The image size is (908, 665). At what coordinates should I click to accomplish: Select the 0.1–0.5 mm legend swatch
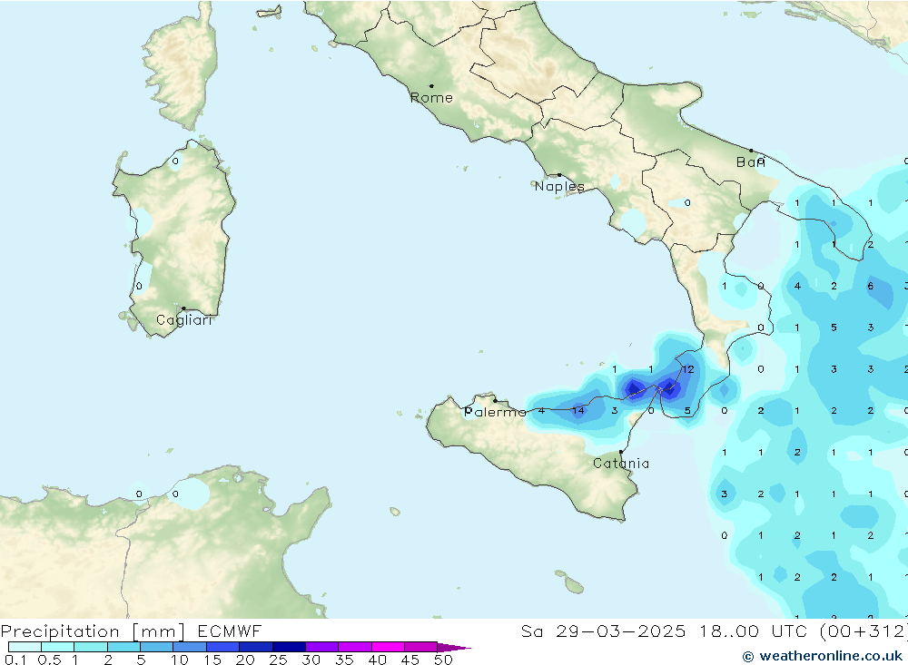[x=25, y=647]
